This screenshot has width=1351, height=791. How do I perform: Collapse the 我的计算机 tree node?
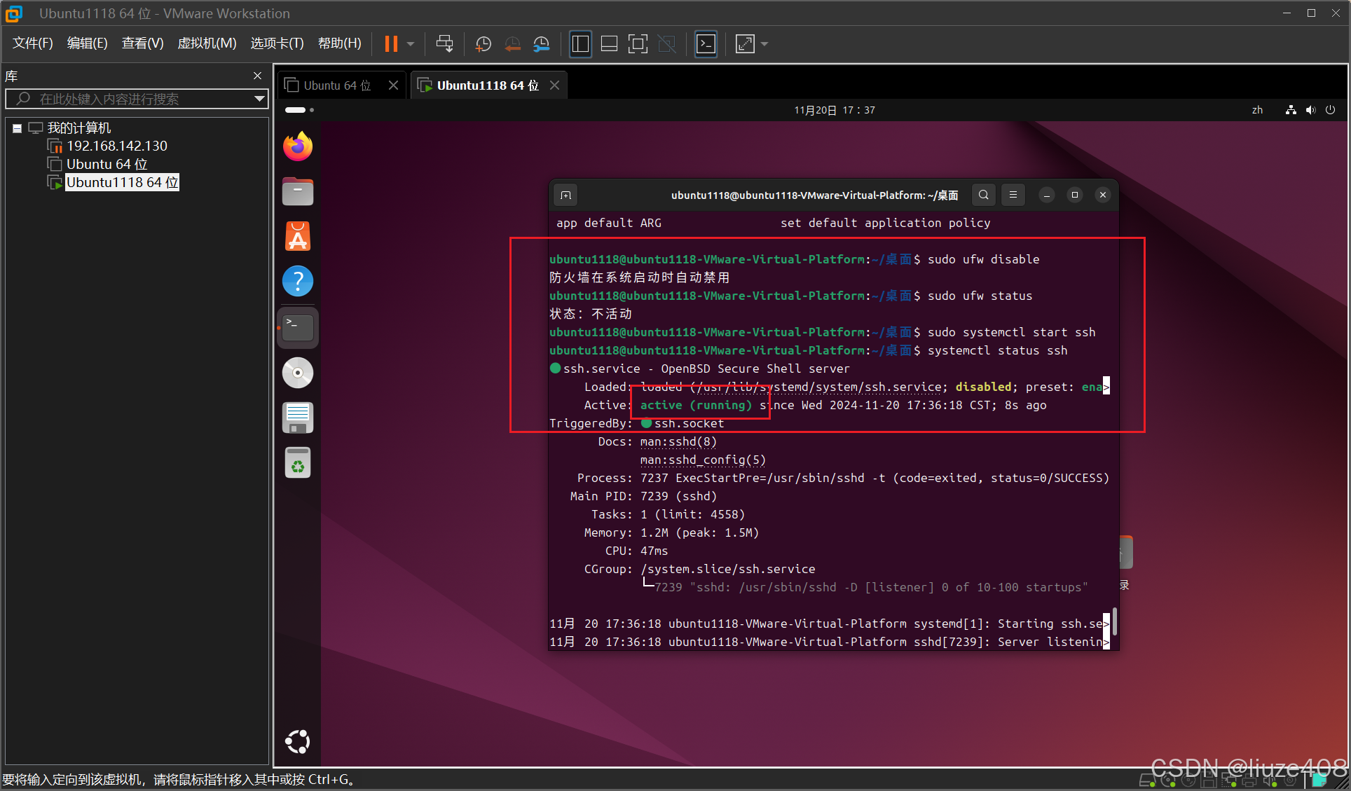click(17, 128)
